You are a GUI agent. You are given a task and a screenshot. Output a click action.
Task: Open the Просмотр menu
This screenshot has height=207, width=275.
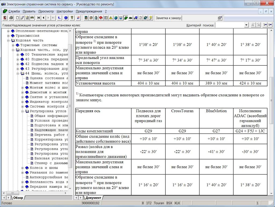(46, 11)
